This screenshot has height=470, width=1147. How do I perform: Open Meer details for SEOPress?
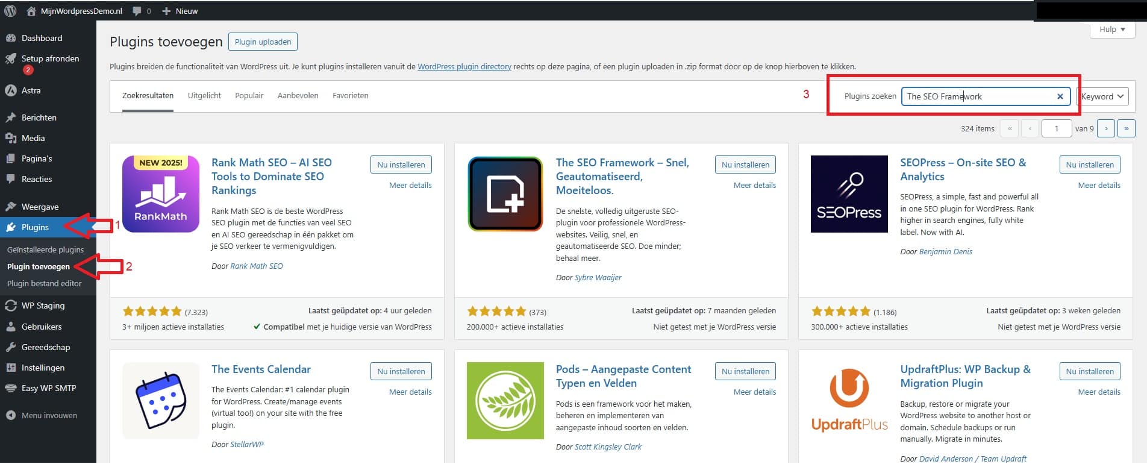click(1099, 185)
